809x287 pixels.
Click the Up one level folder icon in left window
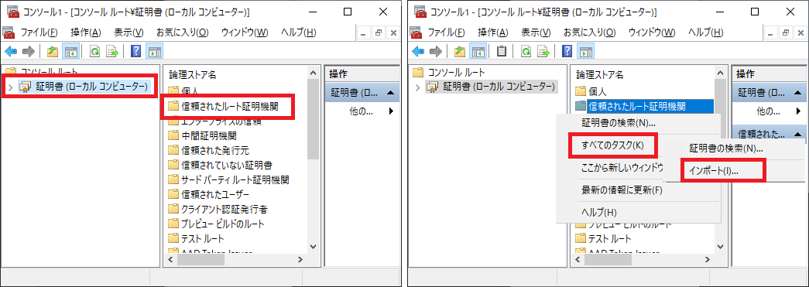coord(53,51)
